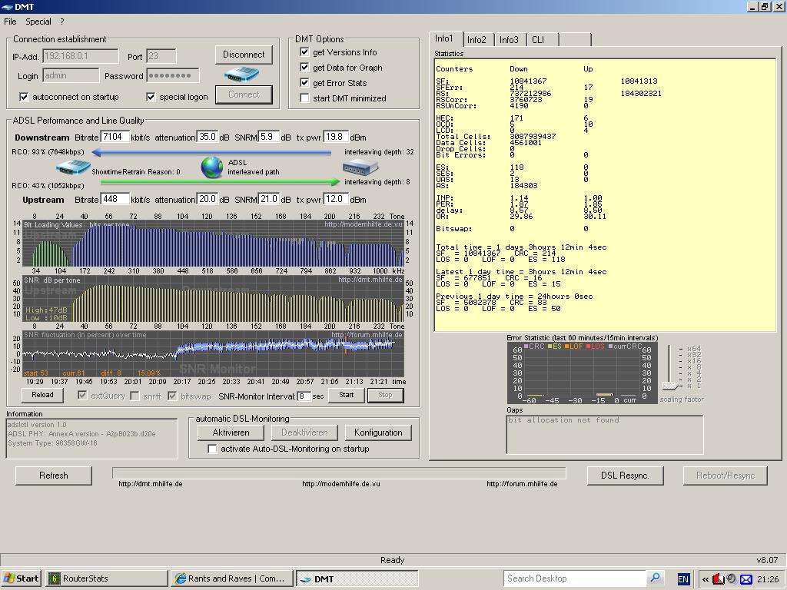Open the Special menu
787x590 pixels.
[x=38, y=22]
